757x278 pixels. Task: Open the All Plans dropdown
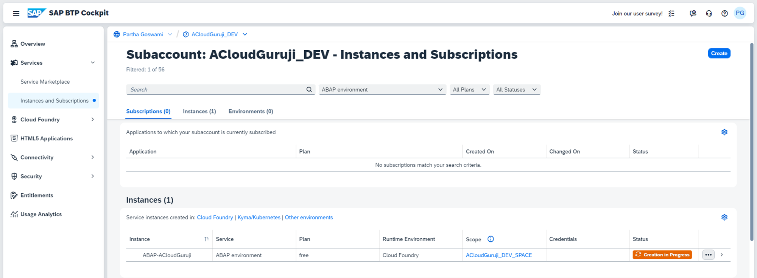(469, 90)
